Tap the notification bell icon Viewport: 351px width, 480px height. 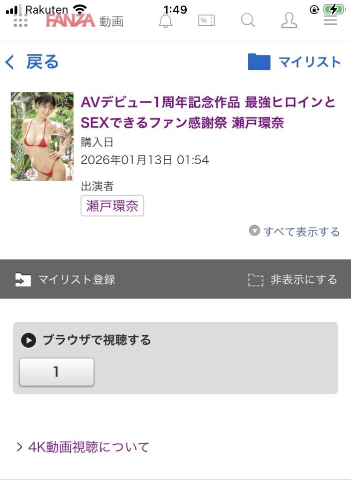pyautogui.click(x=166, y=21)
